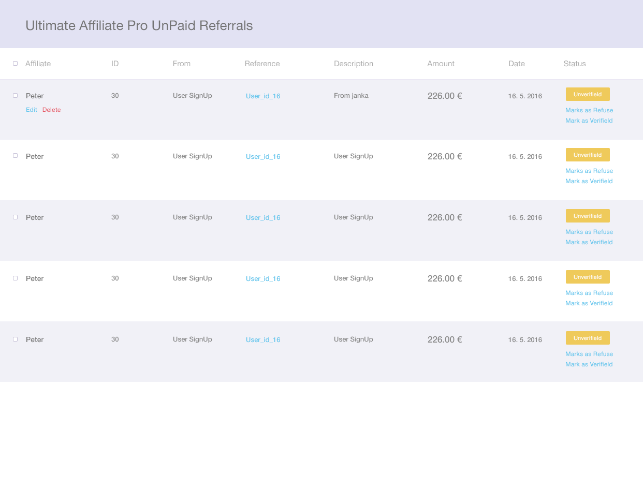Open User_id_16 reference in the fourth row
Image resolution: width=643 pixels, height=504 pixels.
(263, 279)
